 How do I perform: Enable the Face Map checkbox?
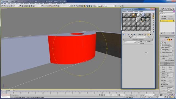coord(139,43)
